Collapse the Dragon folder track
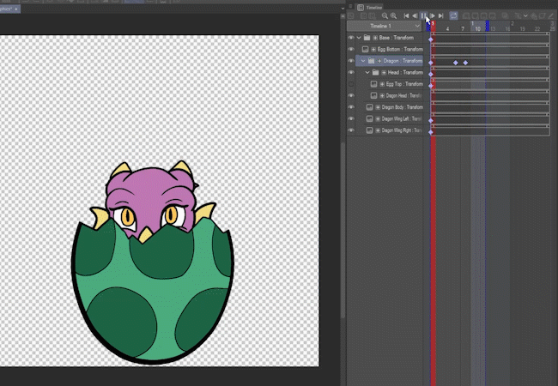Image resolution: width=558 pixels, height=386 pixels. coord(363,61)
